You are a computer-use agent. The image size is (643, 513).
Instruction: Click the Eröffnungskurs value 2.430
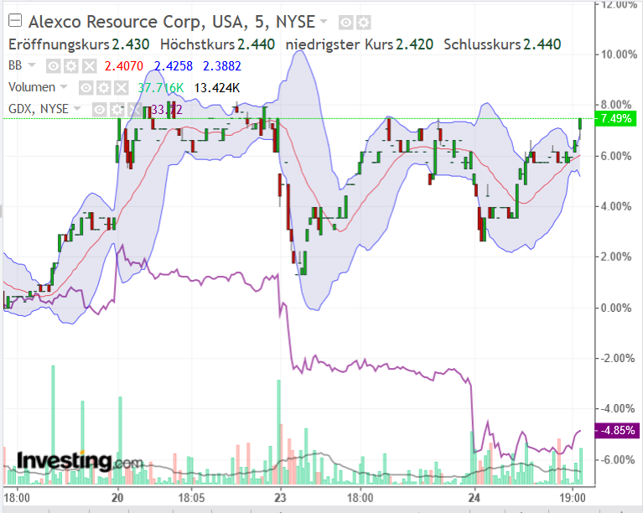coord(131,44)
